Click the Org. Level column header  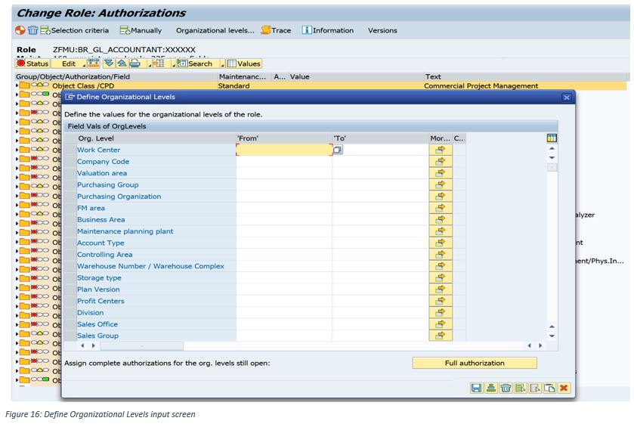pos(156,138)
